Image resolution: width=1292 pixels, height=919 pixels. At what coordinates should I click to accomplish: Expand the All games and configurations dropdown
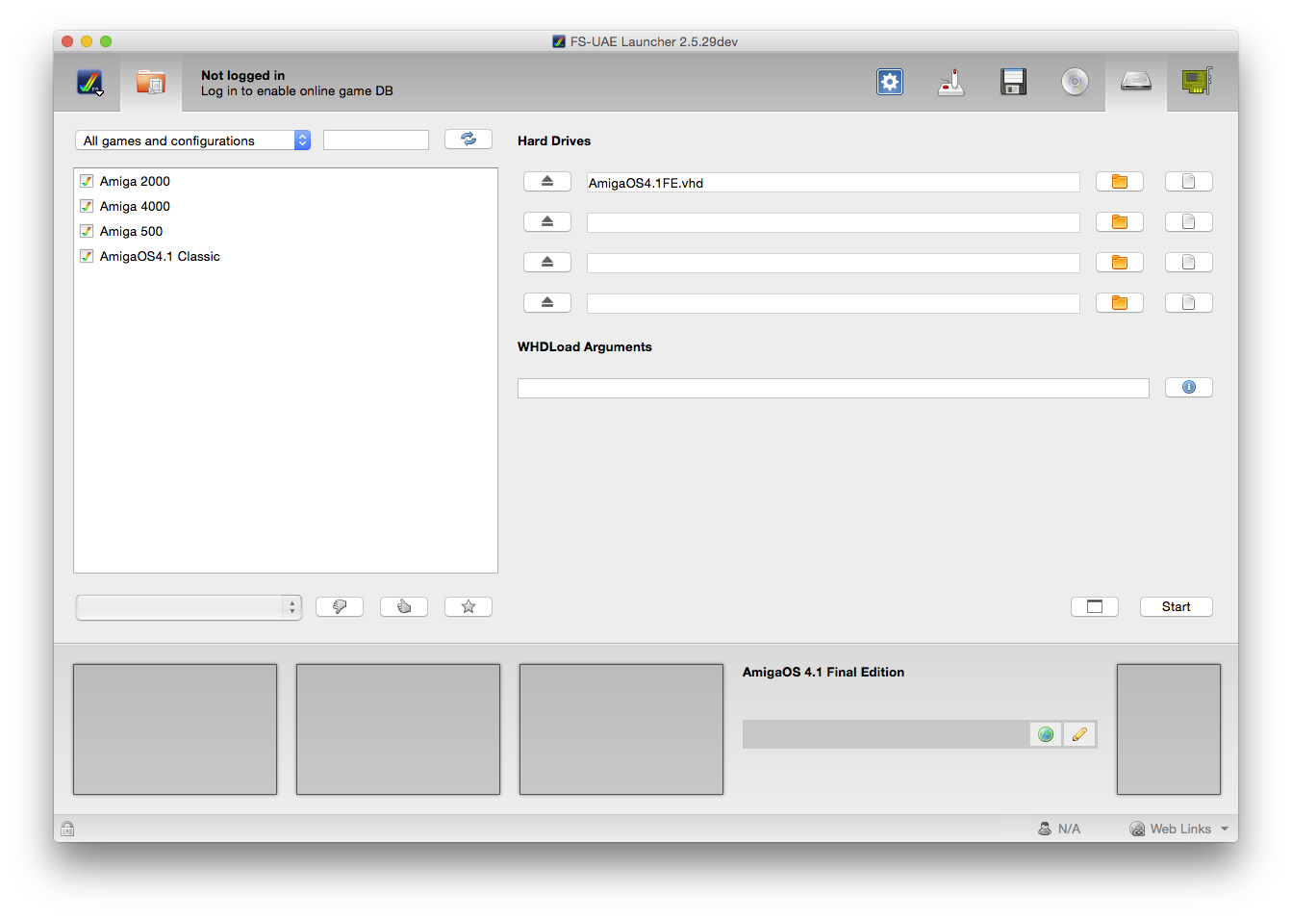tap(192, 140)
